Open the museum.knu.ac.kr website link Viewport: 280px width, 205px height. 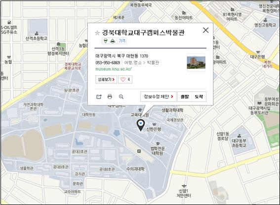pos(114,69)
